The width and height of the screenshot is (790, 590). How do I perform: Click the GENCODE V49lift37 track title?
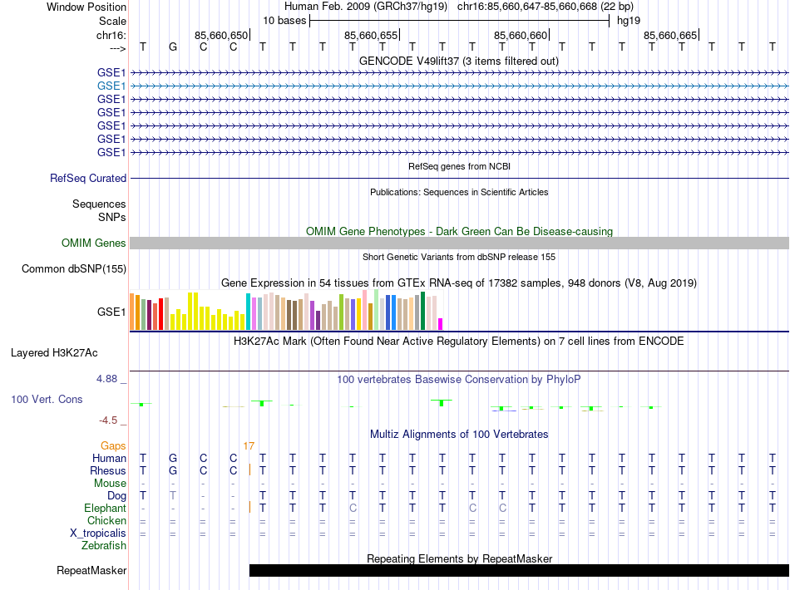pos(458,61)
